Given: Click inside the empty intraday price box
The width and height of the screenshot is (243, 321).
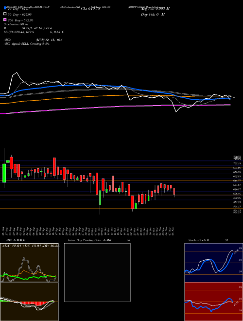Looking at the screenshot, I should (97, 272).
